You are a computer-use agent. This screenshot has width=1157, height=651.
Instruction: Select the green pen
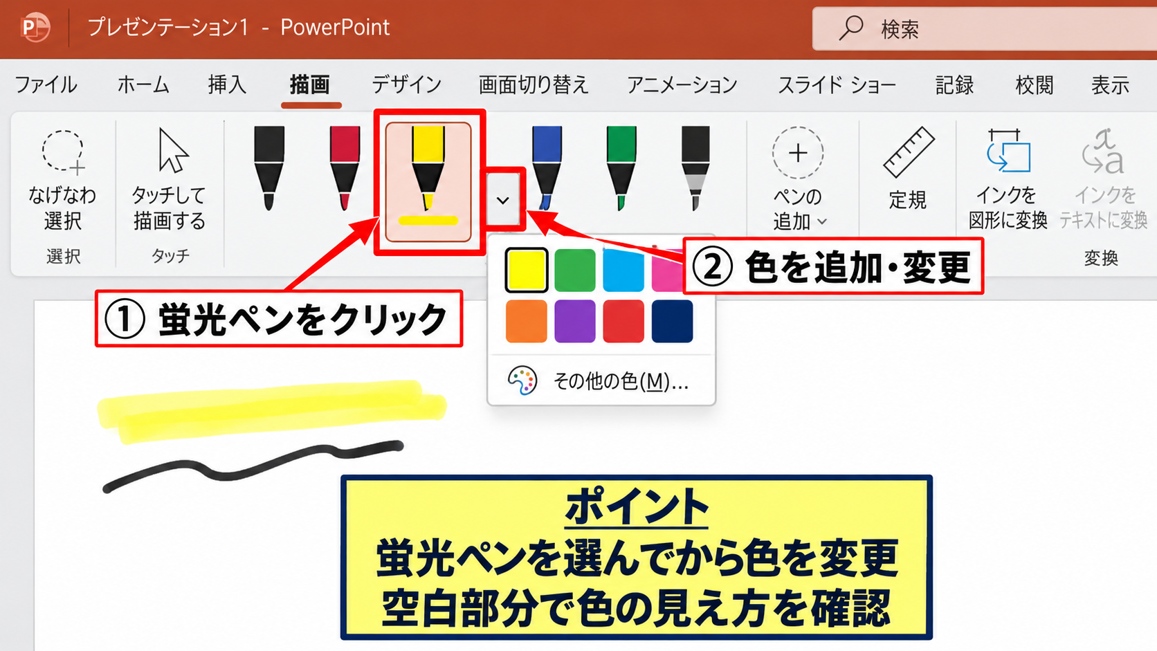pyautogui.click(x=621, y=168)
